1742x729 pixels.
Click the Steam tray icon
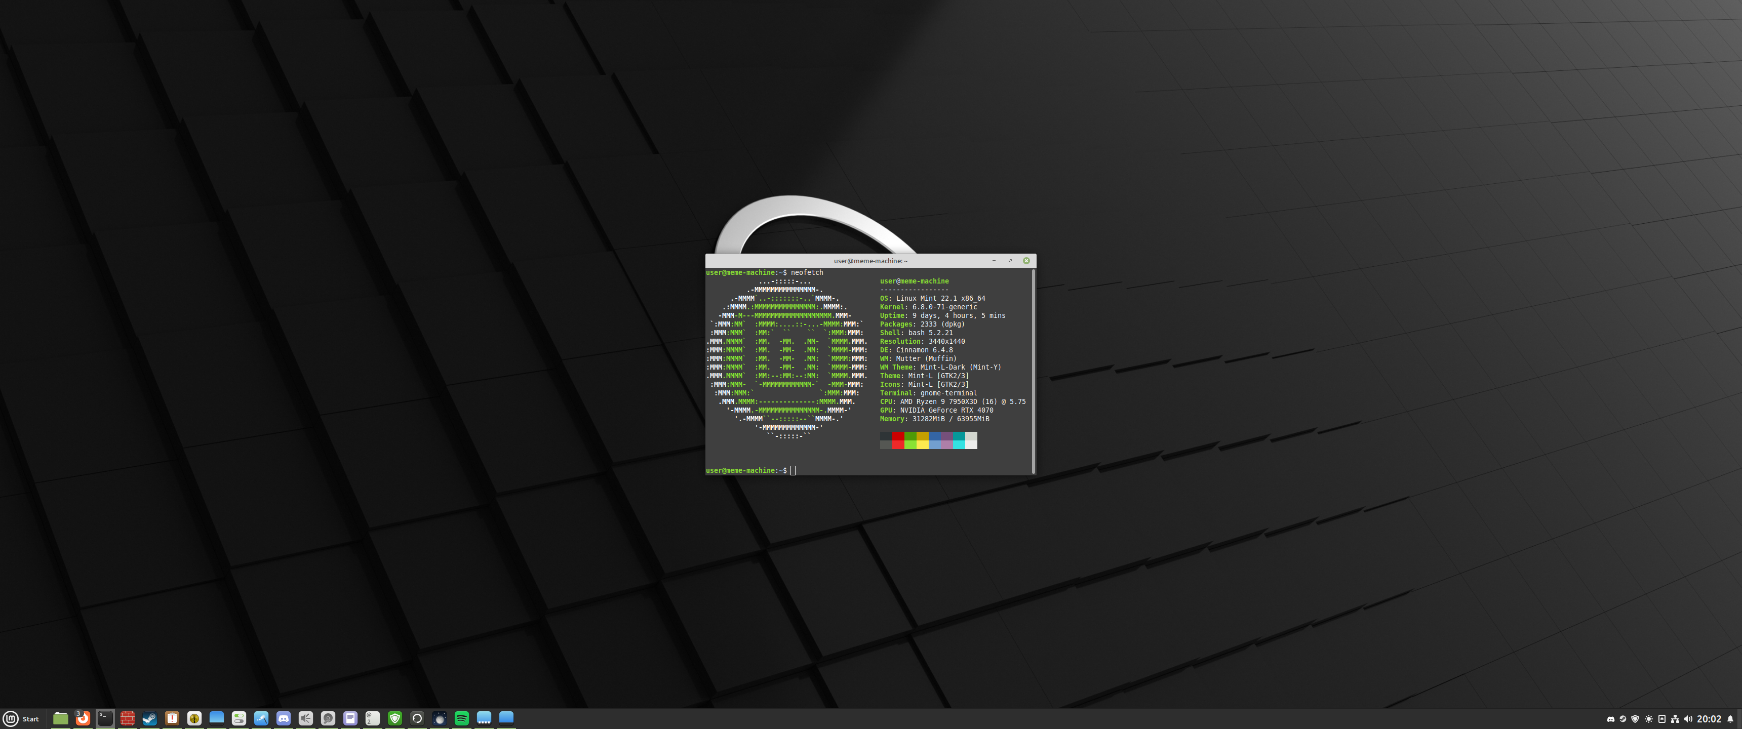click(1622, 719)
